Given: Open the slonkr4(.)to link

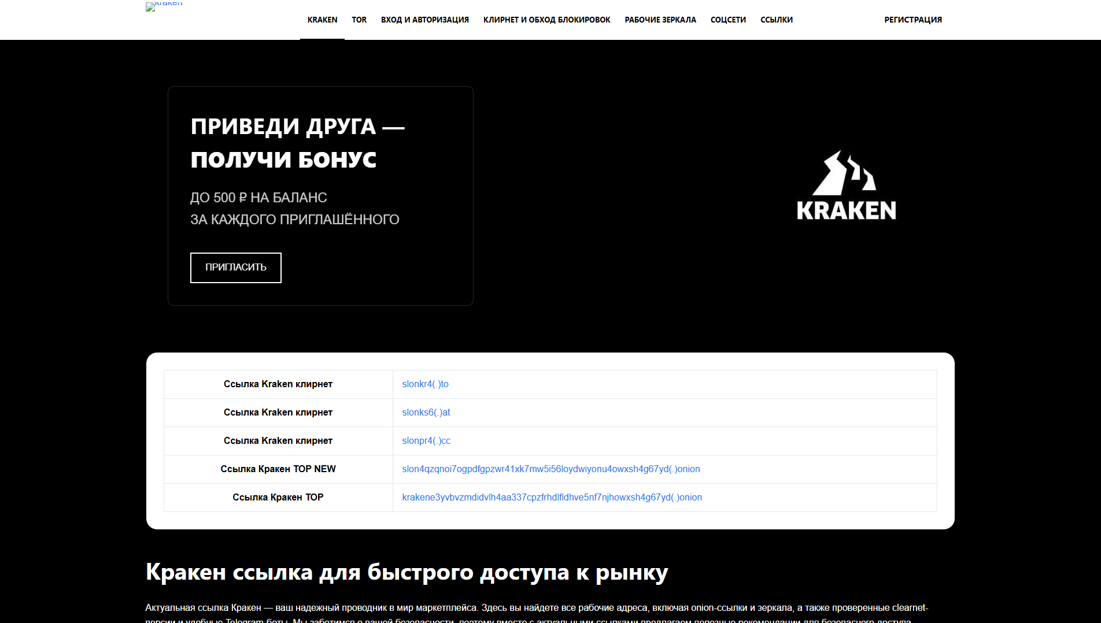Looking at the screenshot, I should [425, 384].
